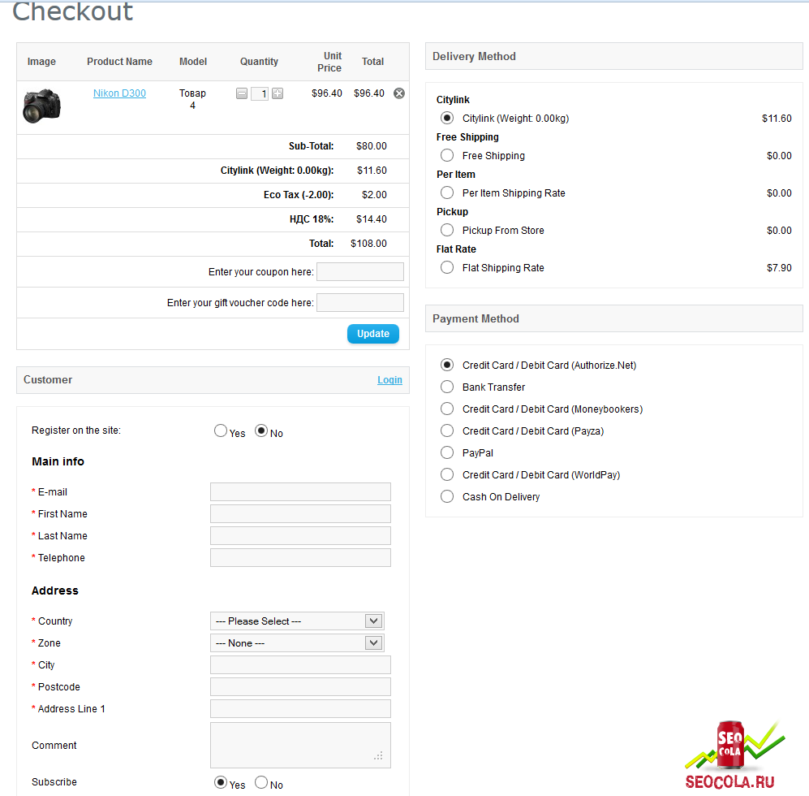Click the E-mail input field

[300, 491]
